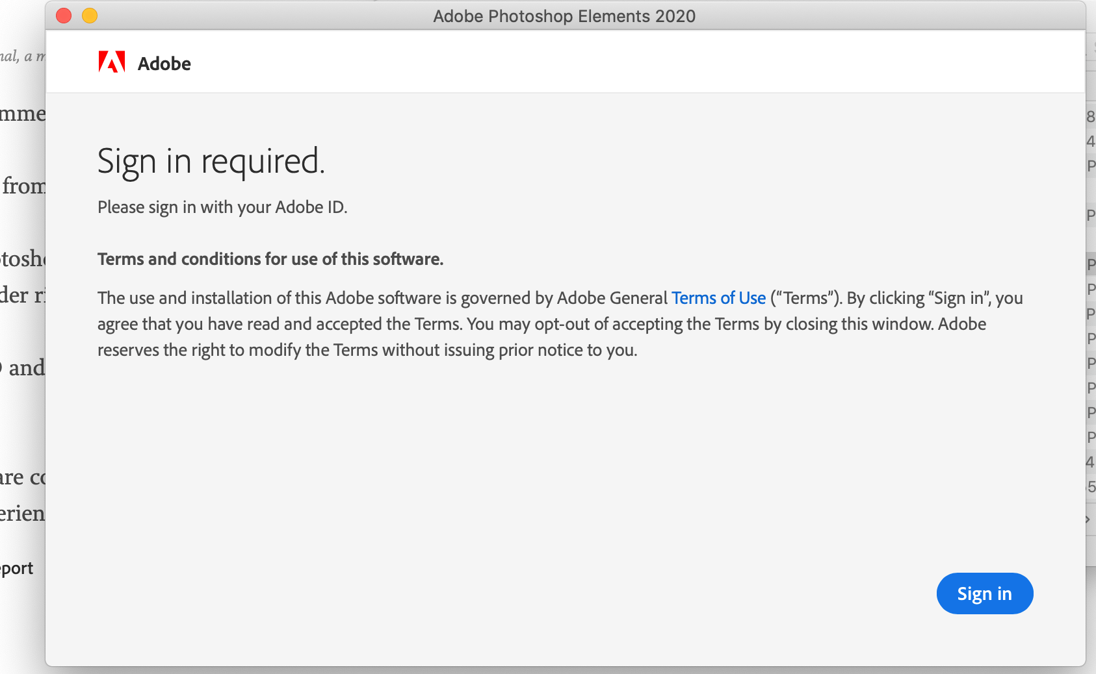Viewport: 1096px width, 674px height.
Task: Click the blue Sign in button
Action: (984, 593)
